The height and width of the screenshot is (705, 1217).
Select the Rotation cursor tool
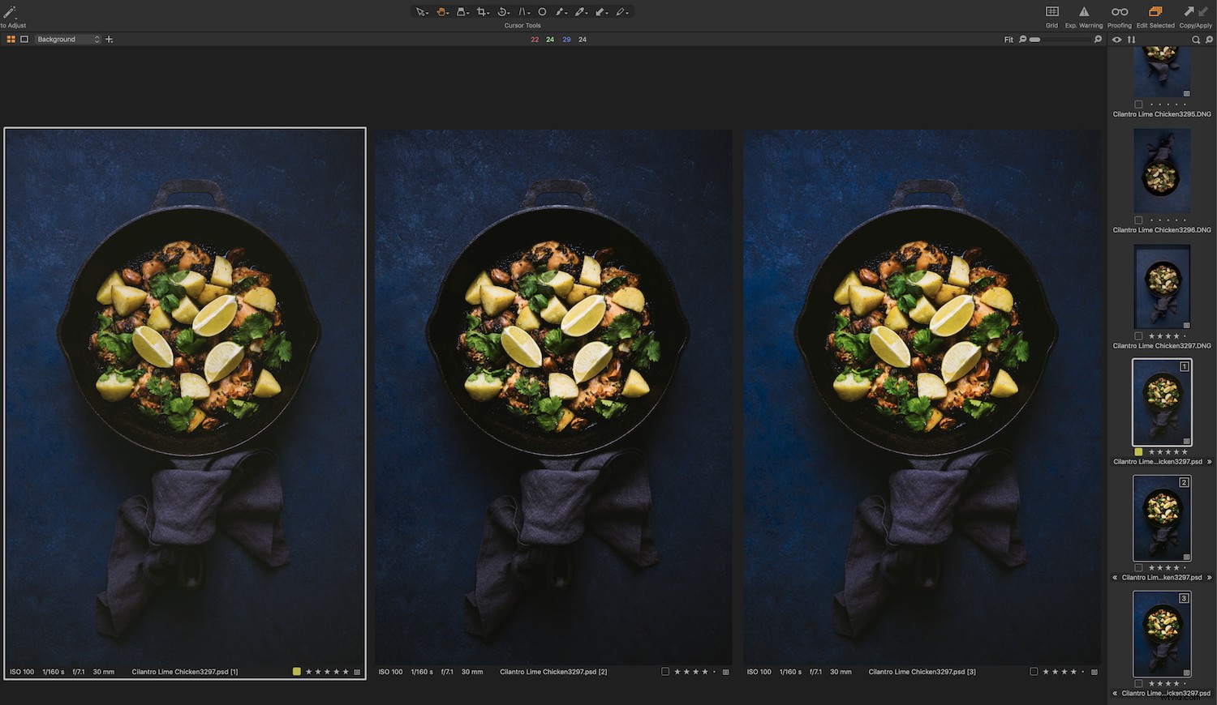(504, 11)
